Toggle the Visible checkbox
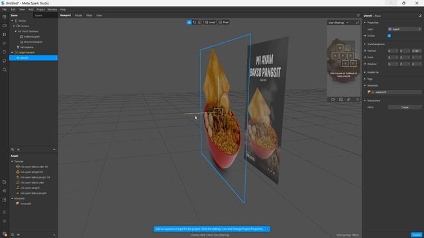 [390, 36]
